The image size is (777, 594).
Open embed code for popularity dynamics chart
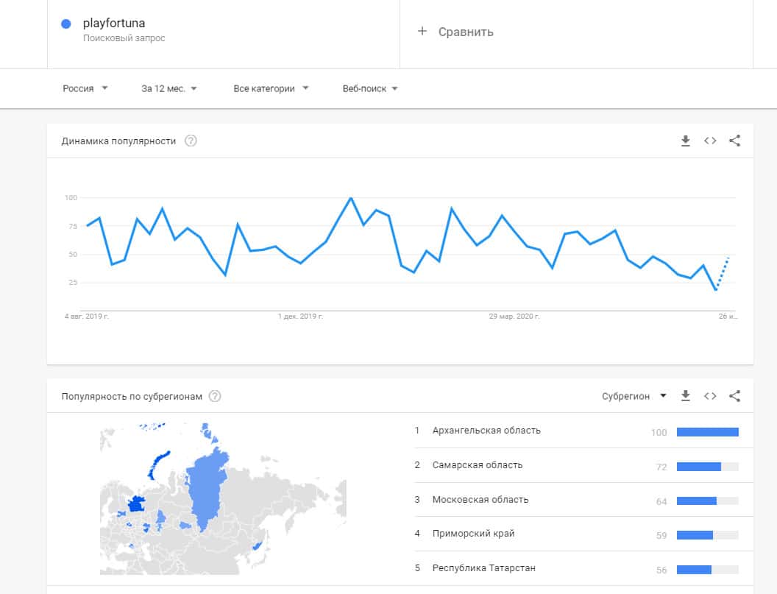[x=710, y=141]
